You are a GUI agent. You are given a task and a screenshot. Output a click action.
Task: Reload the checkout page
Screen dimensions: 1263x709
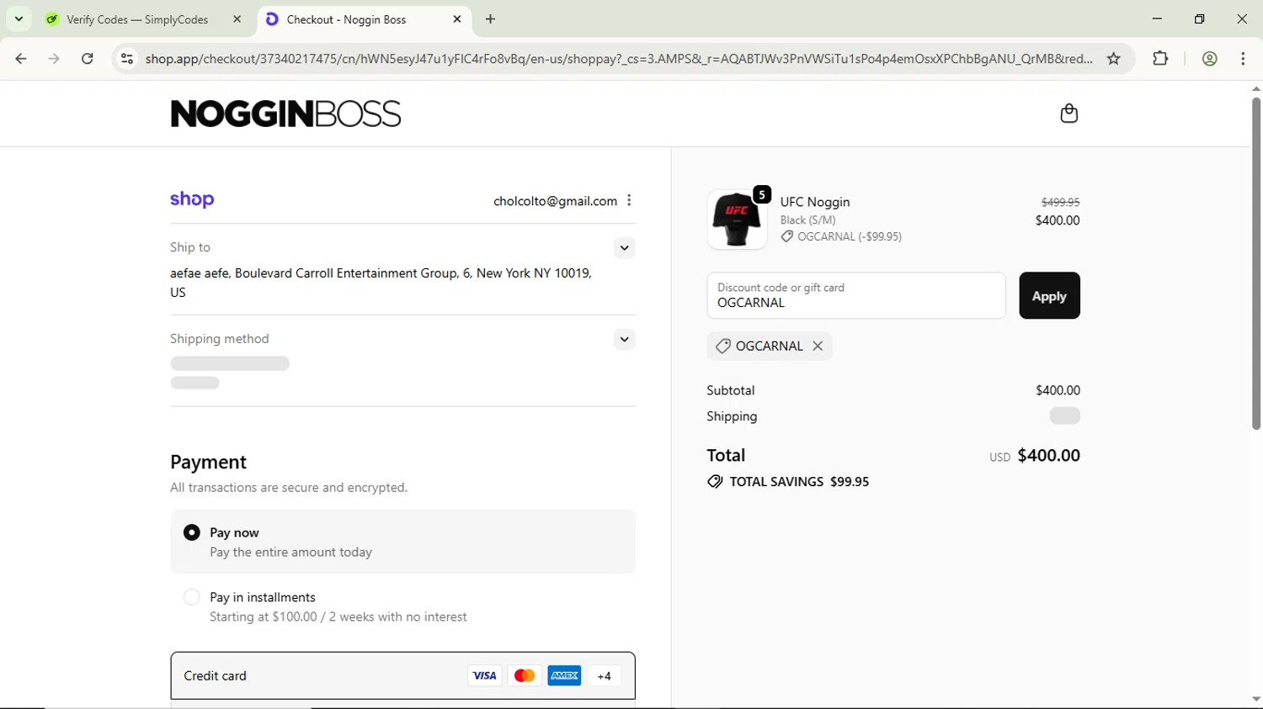coord(88,59)
